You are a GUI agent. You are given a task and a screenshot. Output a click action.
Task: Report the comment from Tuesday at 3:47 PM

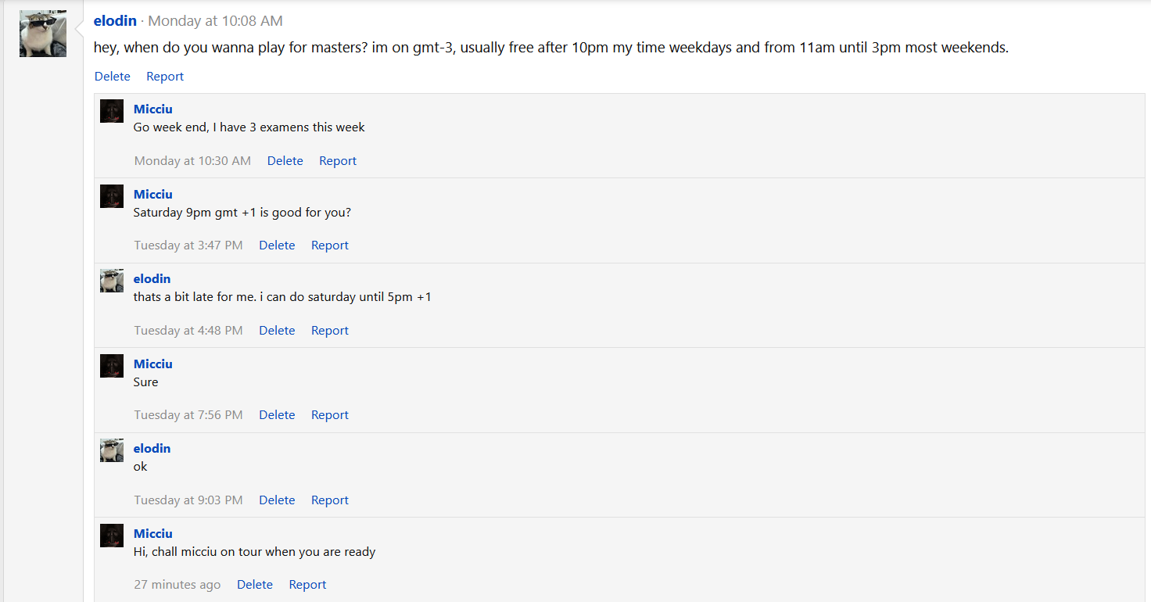(x=330, y=245)
